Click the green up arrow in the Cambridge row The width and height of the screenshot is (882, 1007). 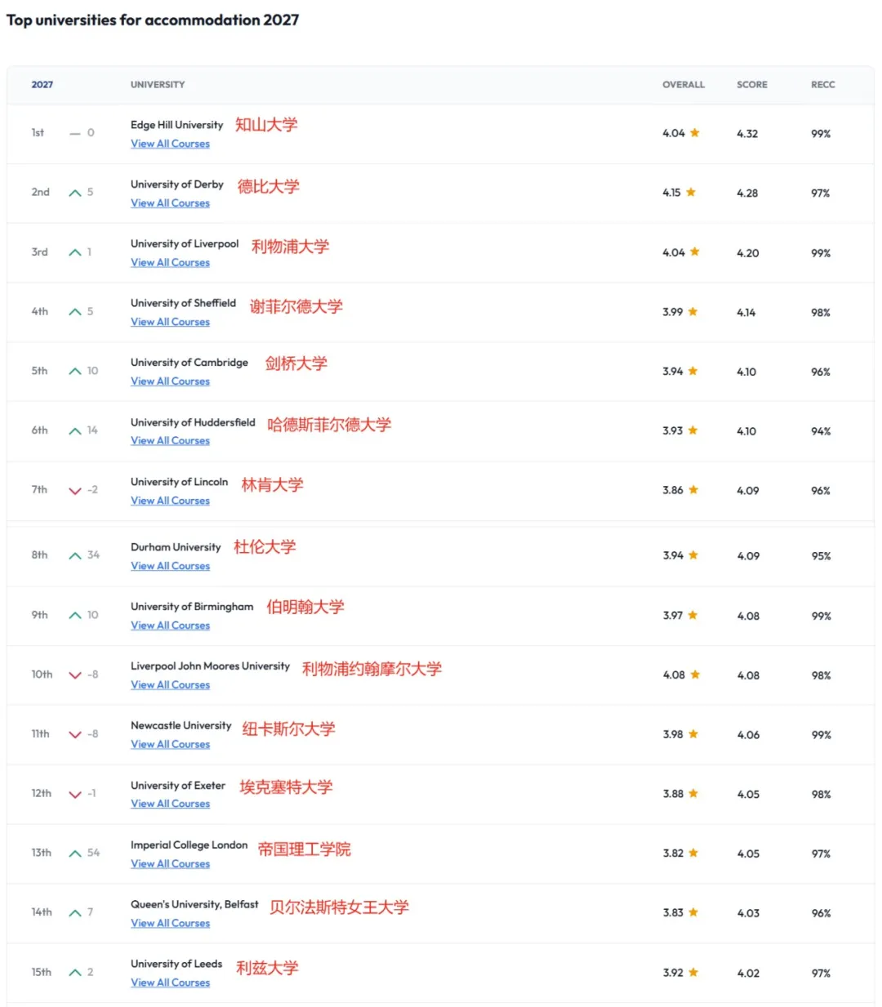click(75, 372)
